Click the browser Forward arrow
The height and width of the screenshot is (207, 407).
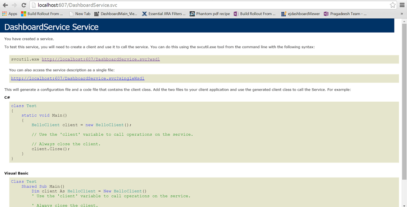(14, 5)
